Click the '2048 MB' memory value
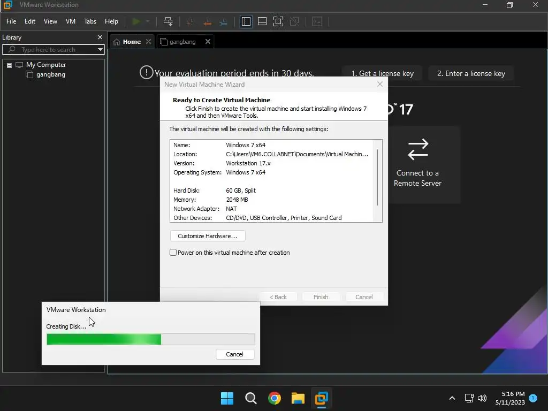548x411 pixels. [237, 200]
